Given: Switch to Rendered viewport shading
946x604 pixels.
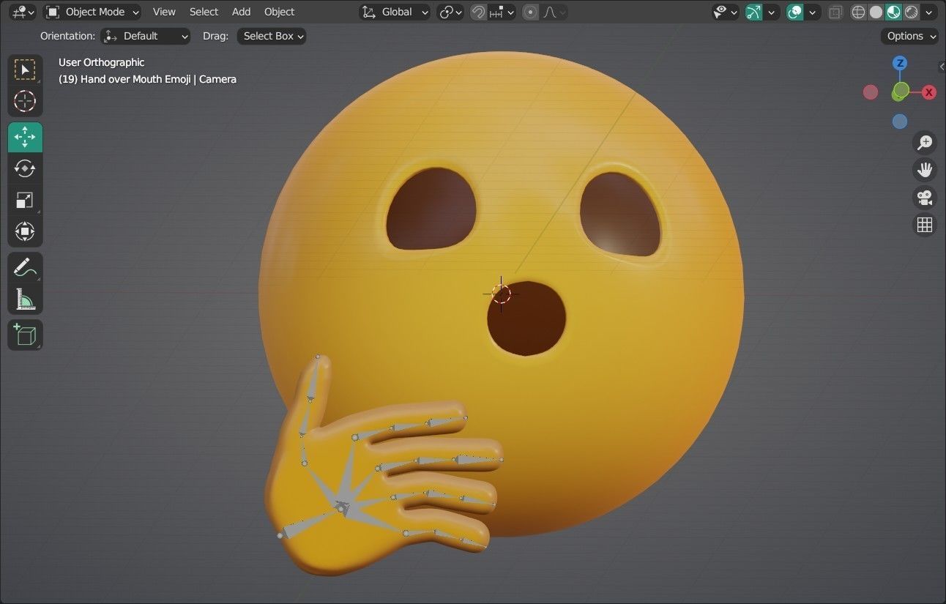Looking at the screenshot, I should (x=911, y=12).
